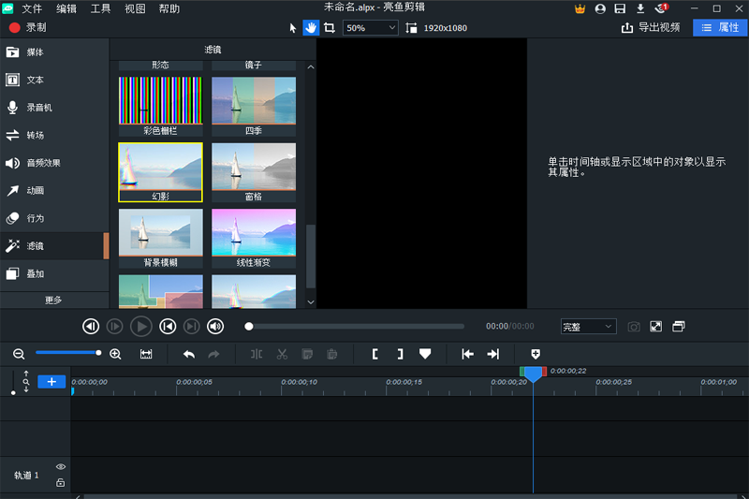Open the 50% zoom level dropdown

pos(370,28)
